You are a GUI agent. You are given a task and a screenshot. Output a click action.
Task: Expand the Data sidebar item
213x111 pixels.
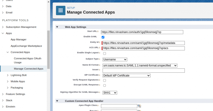3,6
